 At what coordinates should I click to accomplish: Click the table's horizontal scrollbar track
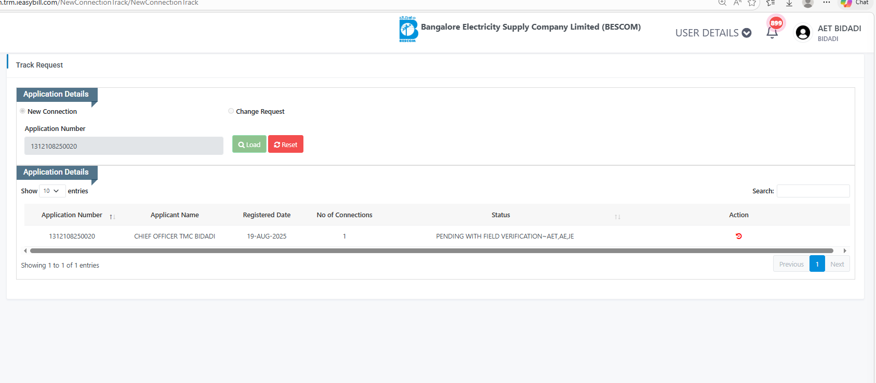click(431, 250)
